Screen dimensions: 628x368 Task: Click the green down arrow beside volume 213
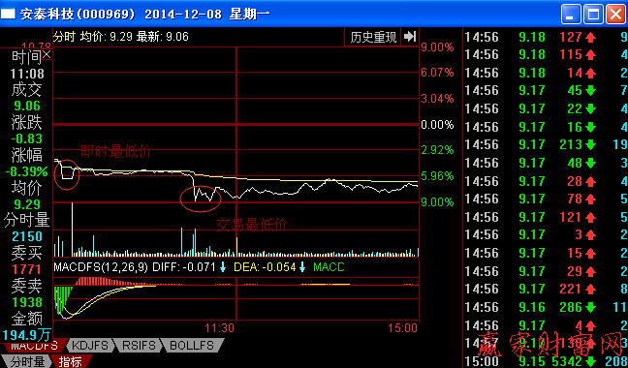pos(591,144)
